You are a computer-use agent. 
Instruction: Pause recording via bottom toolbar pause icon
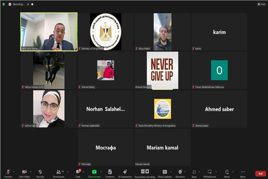pos(142,171)
